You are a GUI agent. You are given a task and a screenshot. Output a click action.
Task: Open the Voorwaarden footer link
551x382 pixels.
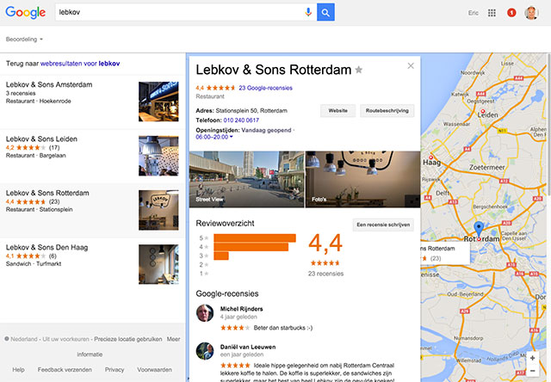pyautogui.click(x=154, y=370)
